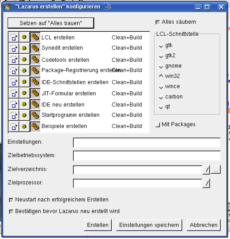Toggle the Alles säubern checkbox

pos(158,22)
